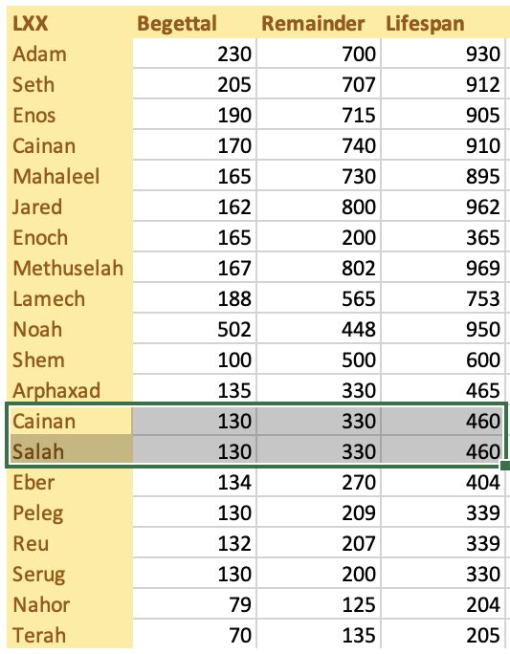Click the Begettal column header
The width and height of the screenshot is (510, 654).
[x=194, y=23]
